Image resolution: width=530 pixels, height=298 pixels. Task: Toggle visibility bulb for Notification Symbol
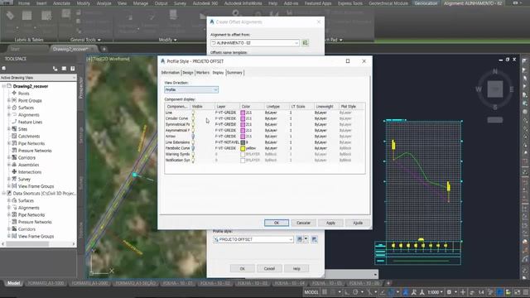tap(193, 160)
